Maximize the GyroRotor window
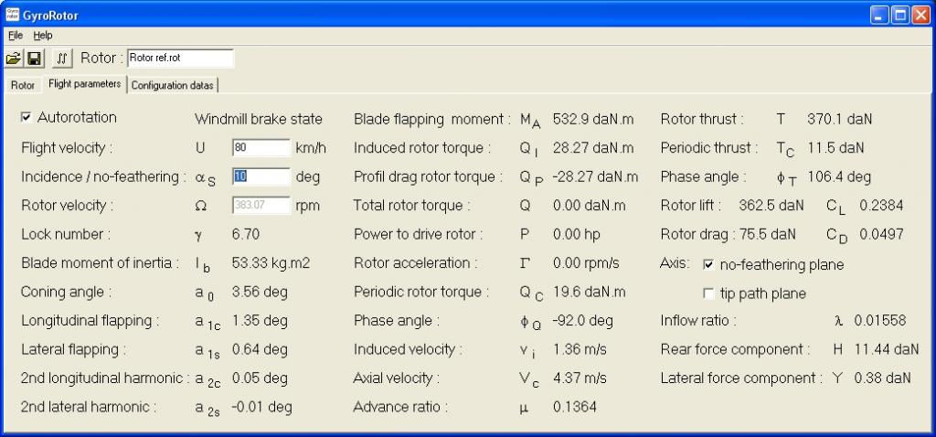The image size is (936, 437). tap(900, 15)
